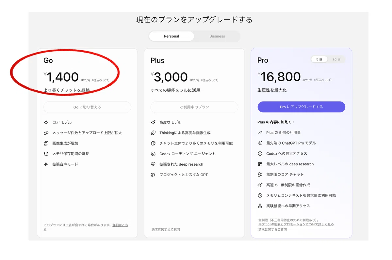Image resolution: width=392 pixels, height=260 pixels.
Task: Open the 詳細はこちら link about ads
Action: (x=120, y=225)
